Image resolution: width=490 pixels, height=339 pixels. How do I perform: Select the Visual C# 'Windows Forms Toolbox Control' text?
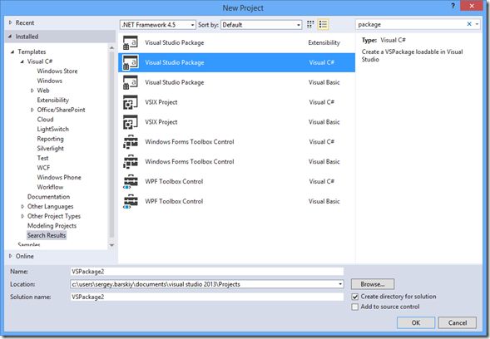pos(190,142)
